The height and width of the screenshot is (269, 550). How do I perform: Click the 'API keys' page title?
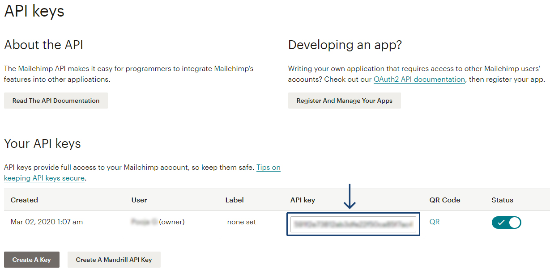coord(34,11)
